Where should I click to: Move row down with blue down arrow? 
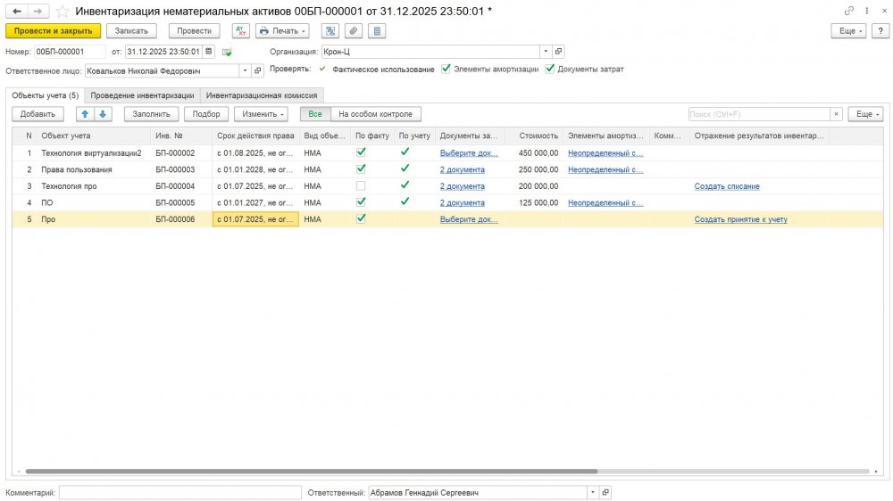click(x=103, y=114)
